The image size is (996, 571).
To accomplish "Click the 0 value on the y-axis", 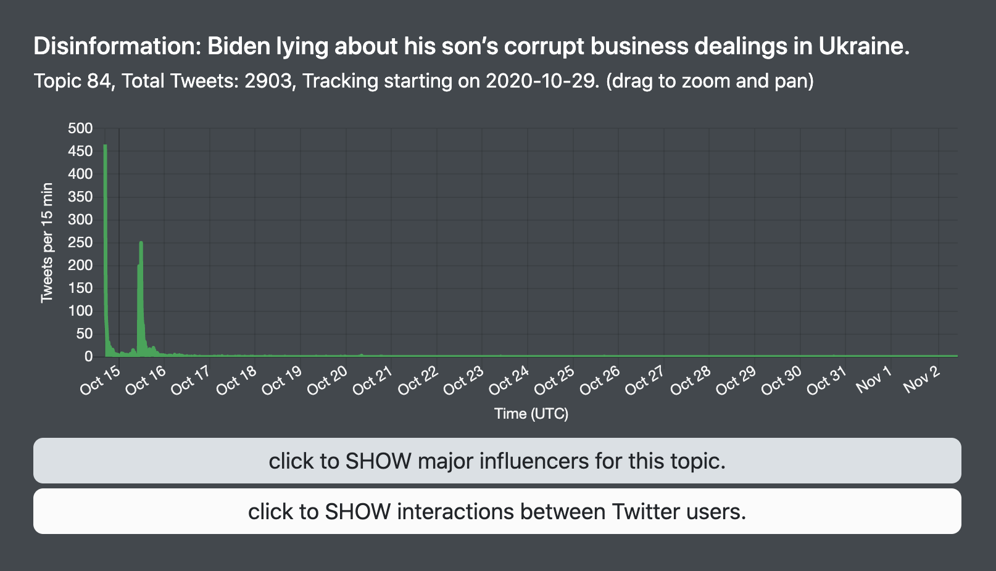I will (x=89, y=356).
